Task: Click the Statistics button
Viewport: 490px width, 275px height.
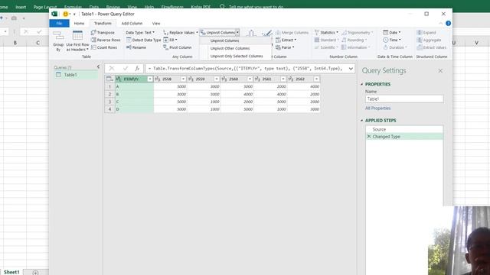Action: (327, 32)
